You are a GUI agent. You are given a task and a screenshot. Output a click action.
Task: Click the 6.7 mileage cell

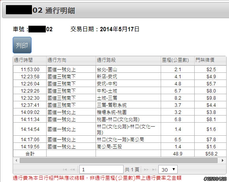[x=178, y=91]
